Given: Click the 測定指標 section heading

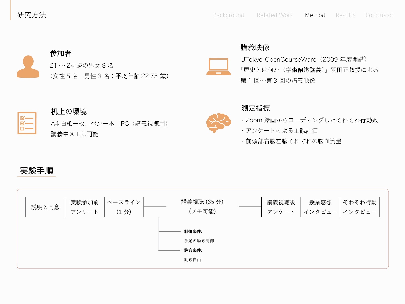Looking at the screenshot, I should 256,108.
